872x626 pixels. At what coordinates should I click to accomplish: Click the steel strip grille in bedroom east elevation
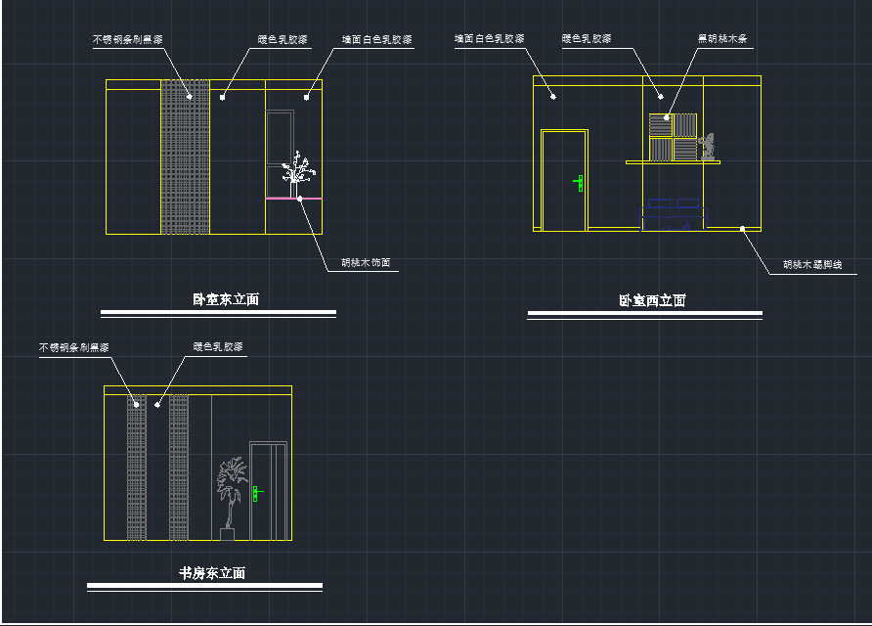[x=185, y=157]
